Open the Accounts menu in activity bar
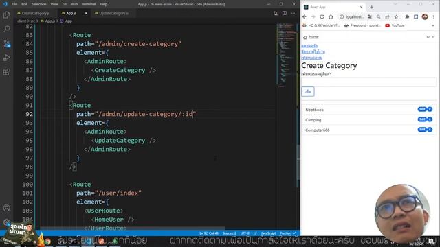Viewport: 440px width, 247px height. (6, 208)
